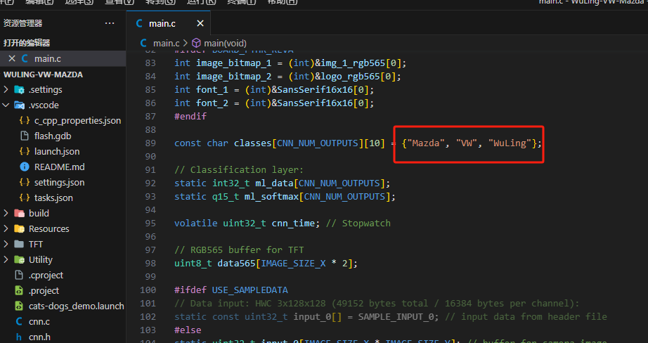Click the Resources folder icon

tap(19, 228)
